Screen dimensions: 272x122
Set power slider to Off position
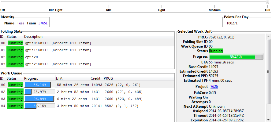pos(3,10)
